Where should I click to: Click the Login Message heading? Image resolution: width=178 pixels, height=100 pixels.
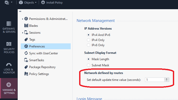(89, 98)
